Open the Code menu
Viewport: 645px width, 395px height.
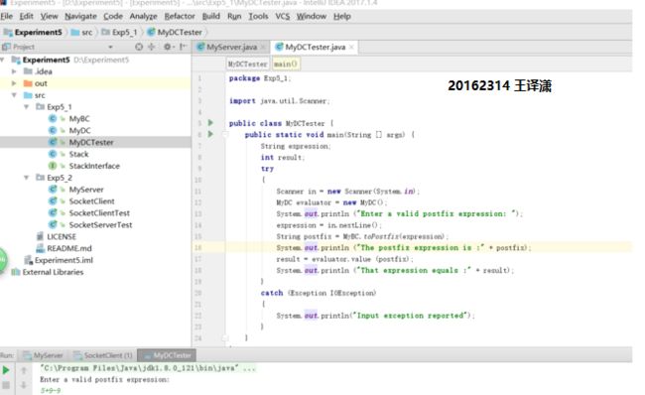tap(113, 17)
